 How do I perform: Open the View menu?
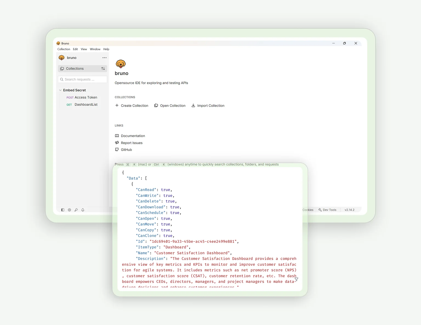[84, 49]
